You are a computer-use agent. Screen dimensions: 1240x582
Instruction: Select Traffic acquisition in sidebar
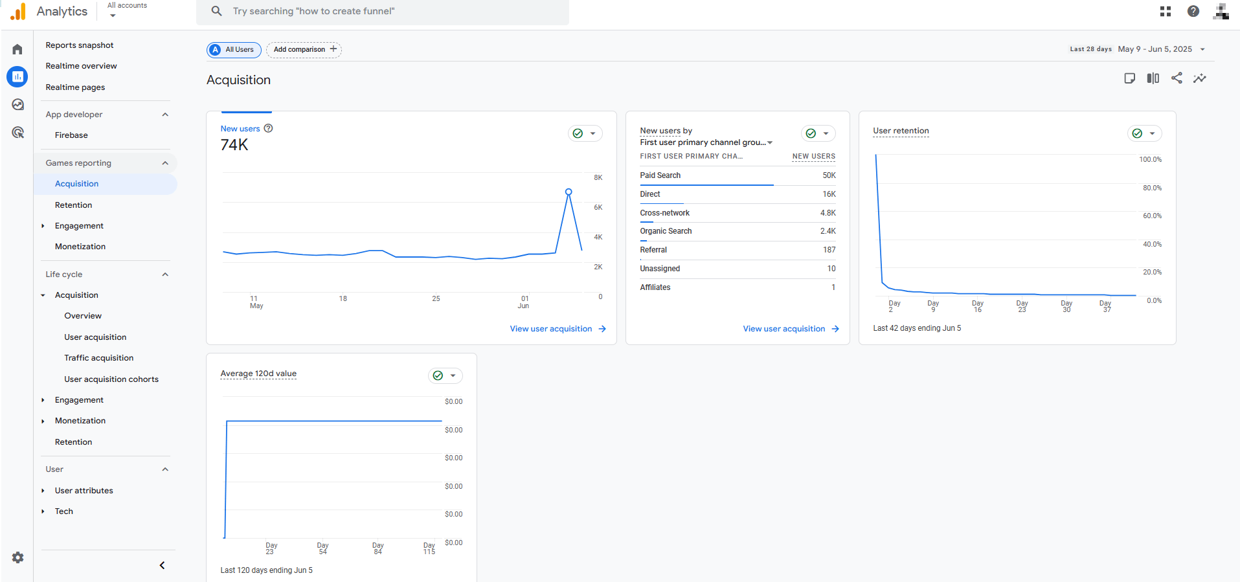[98, 358]
